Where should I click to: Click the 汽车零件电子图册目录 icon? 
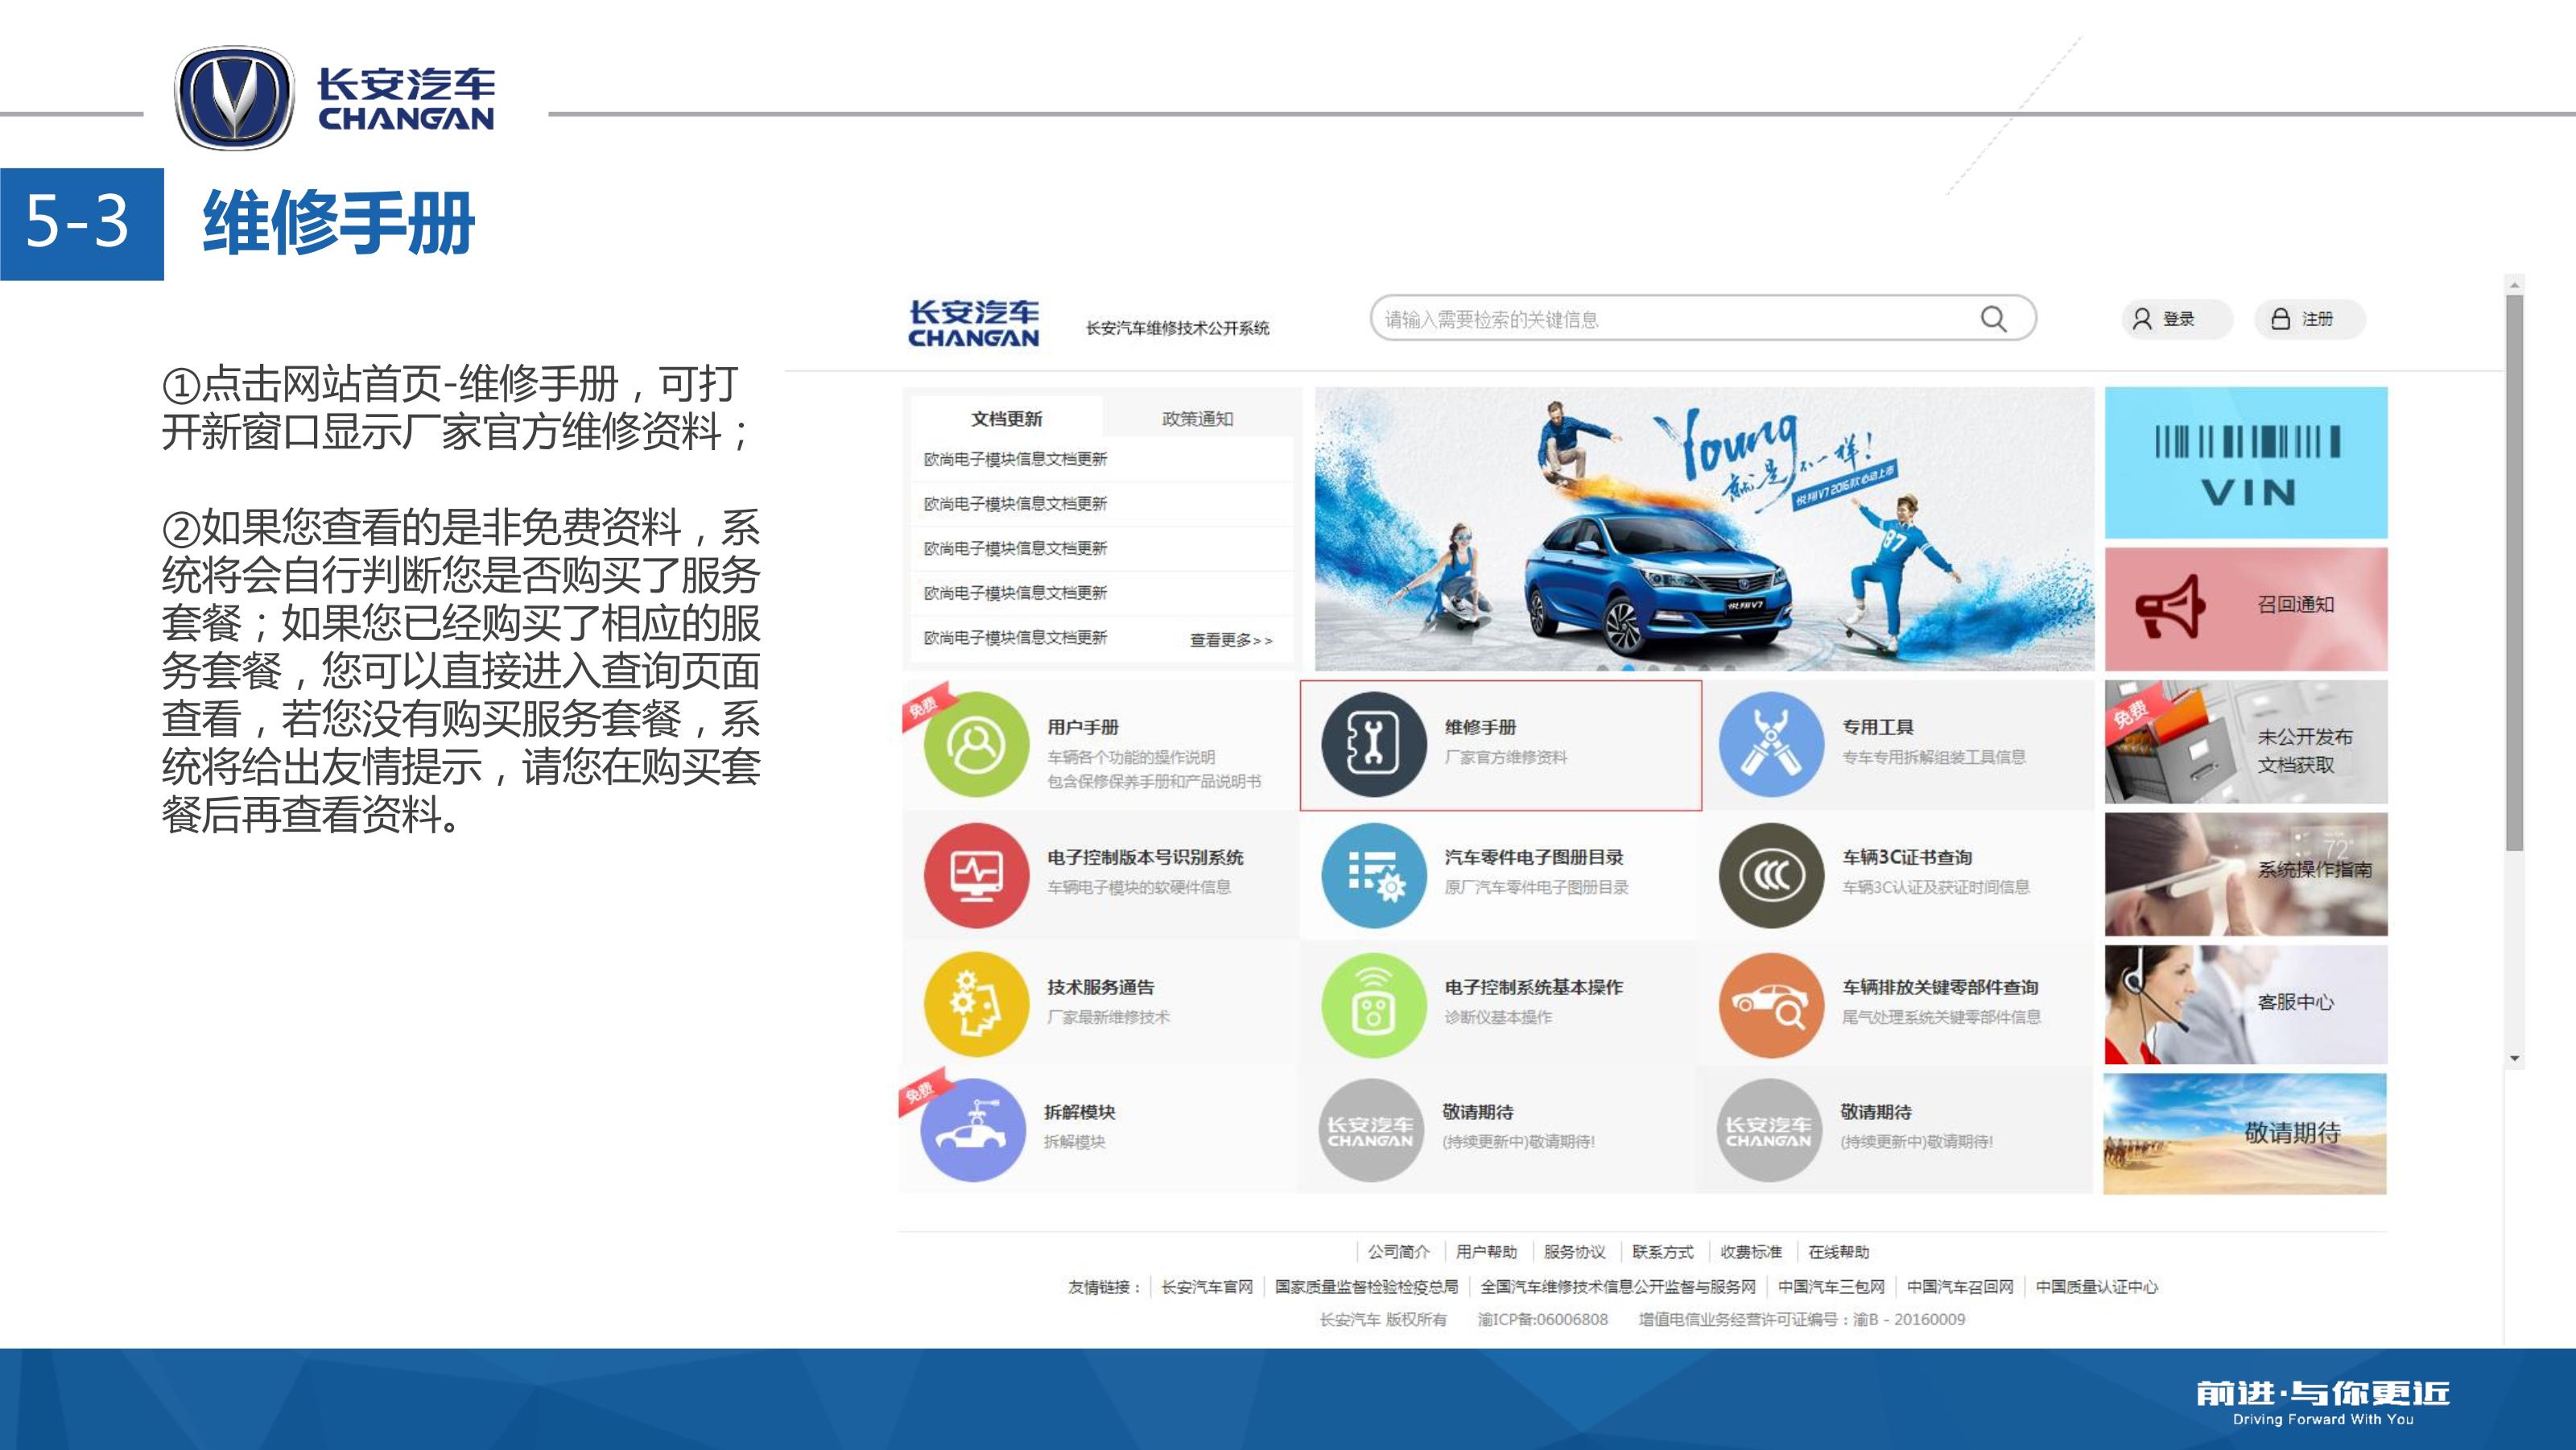tap(1373, 875)
